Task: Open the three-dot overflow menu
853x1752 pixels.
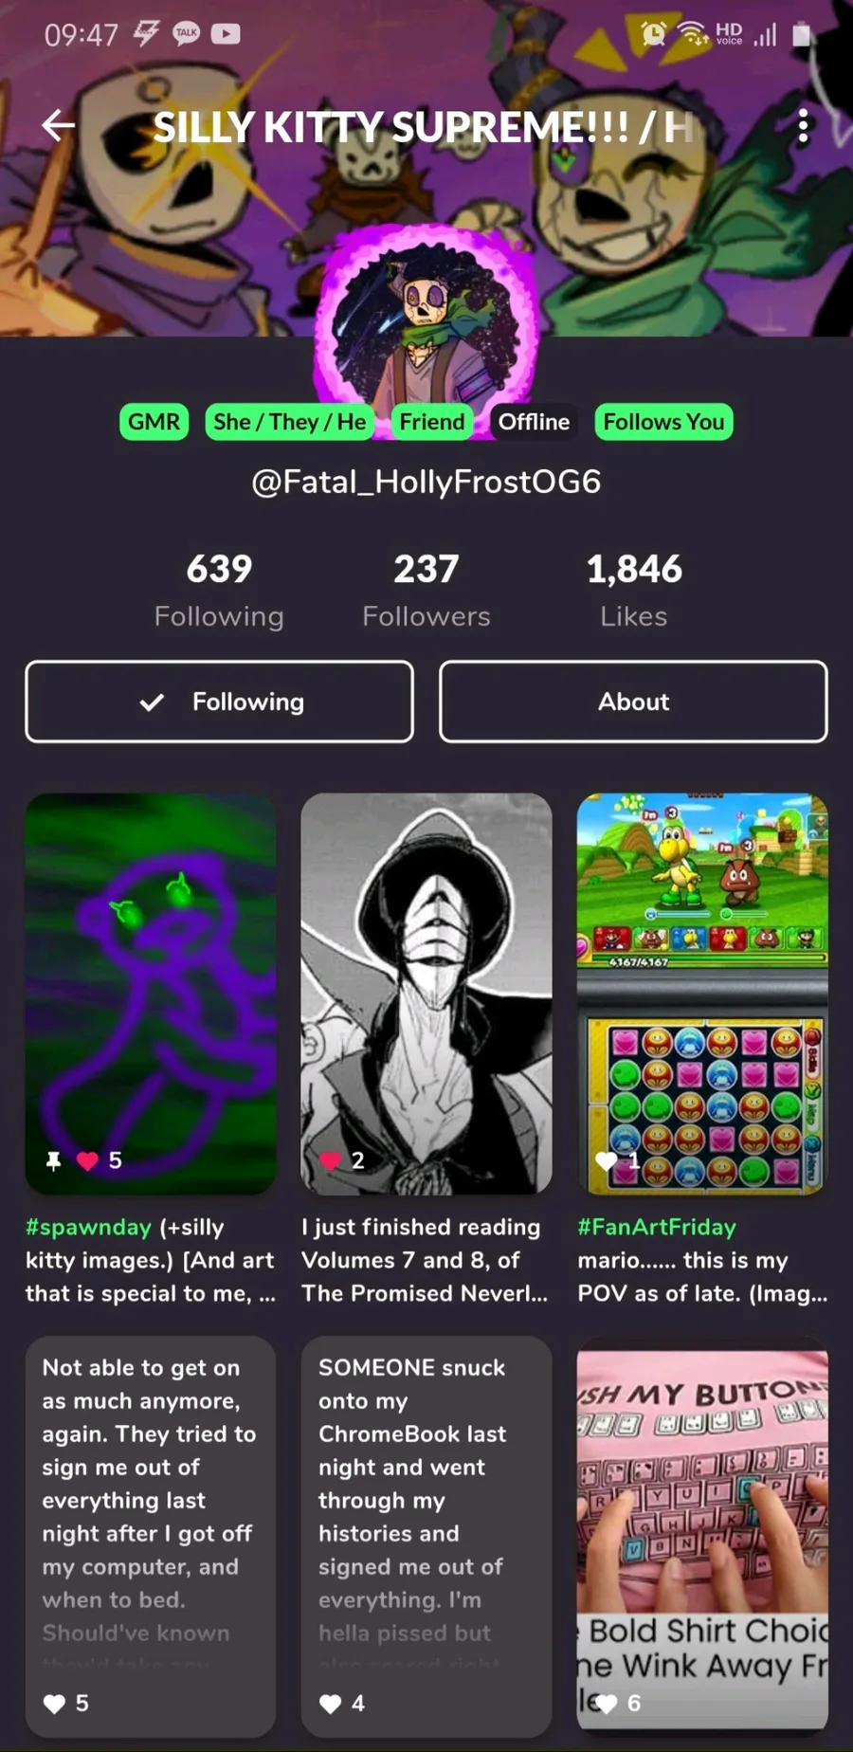Action: (x=803, y=126)
